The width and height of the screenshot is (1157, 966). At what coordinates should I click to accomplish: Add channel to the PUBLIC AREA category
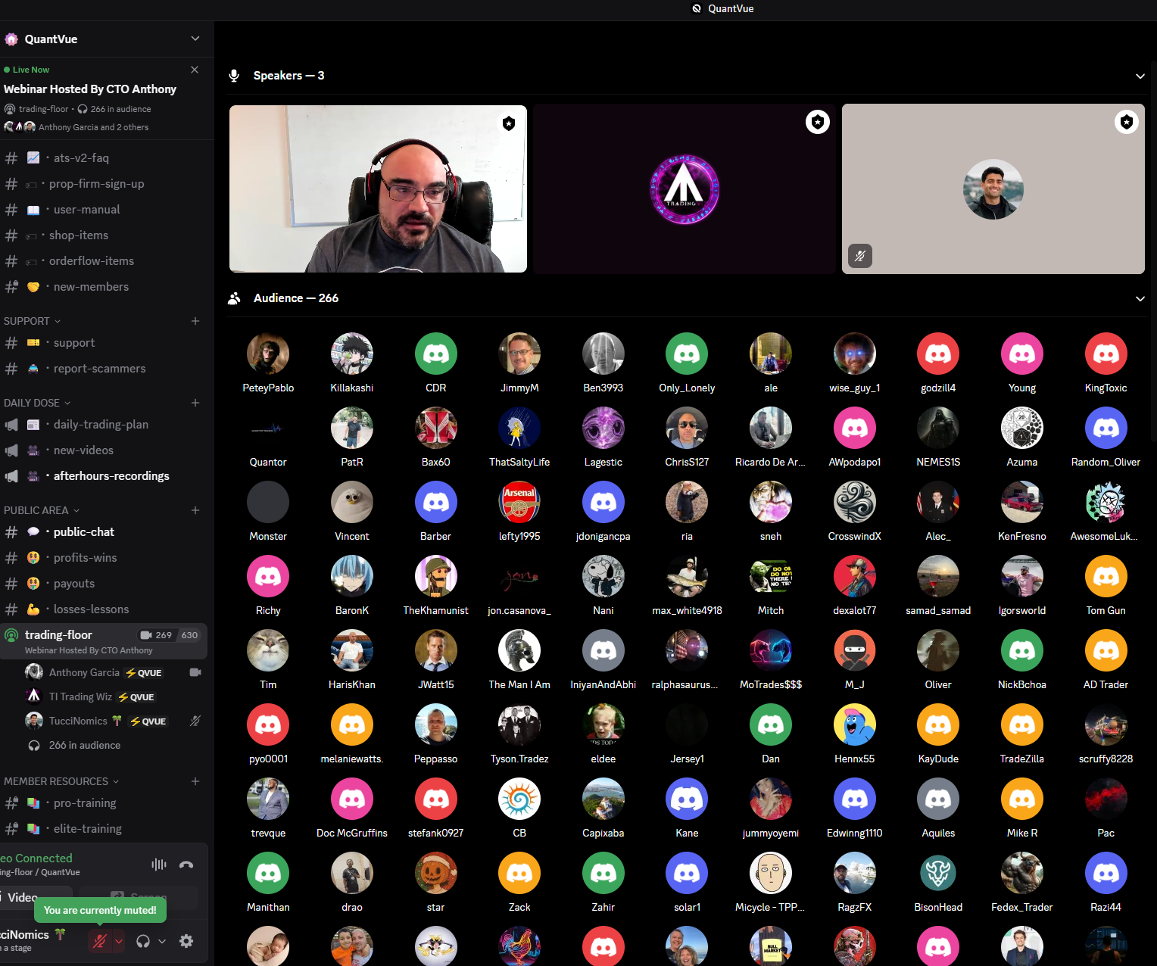coord(195,510)
